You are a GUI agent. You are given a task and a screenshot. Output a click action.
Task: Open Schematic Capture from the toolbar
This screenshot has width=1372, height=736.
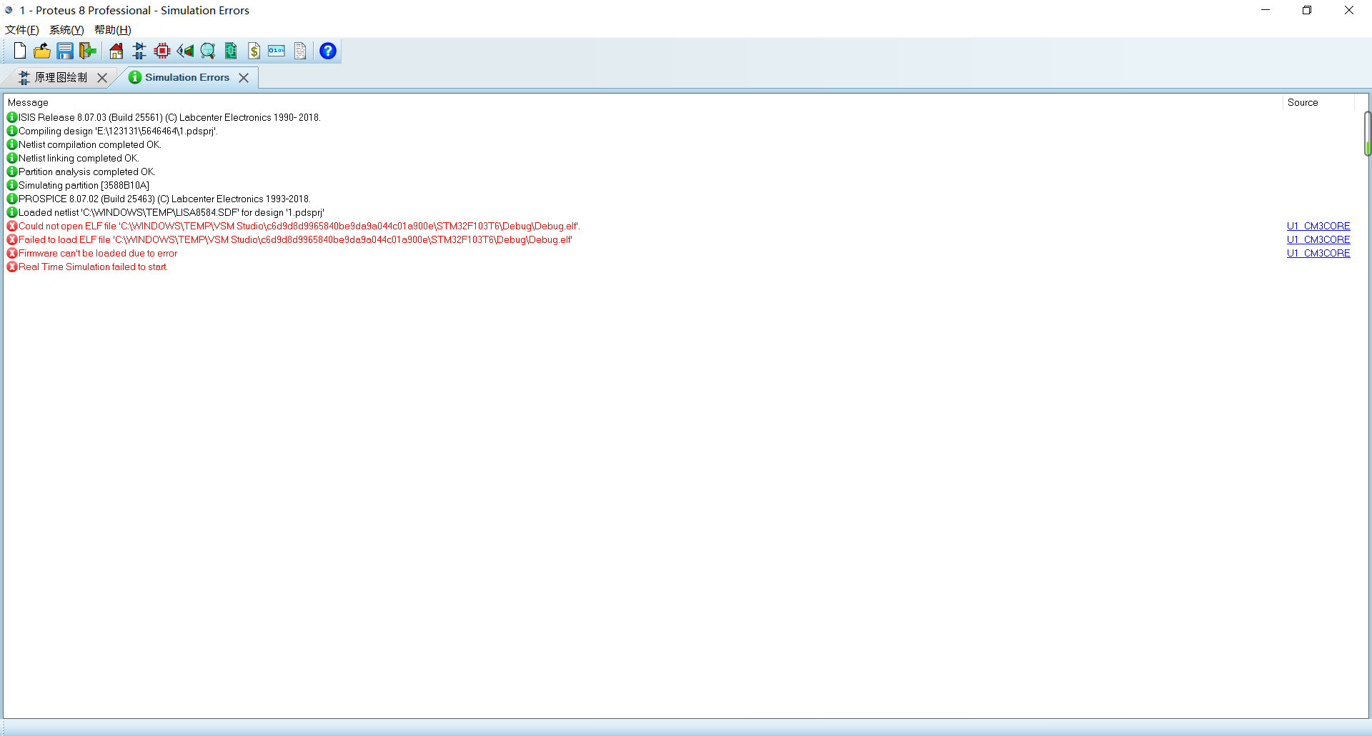coord(139,51)
